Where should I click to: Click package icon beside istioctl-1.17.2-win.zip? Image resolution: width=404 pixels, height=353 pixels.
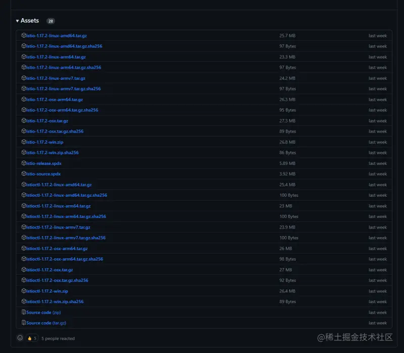(x=24, y=292)
